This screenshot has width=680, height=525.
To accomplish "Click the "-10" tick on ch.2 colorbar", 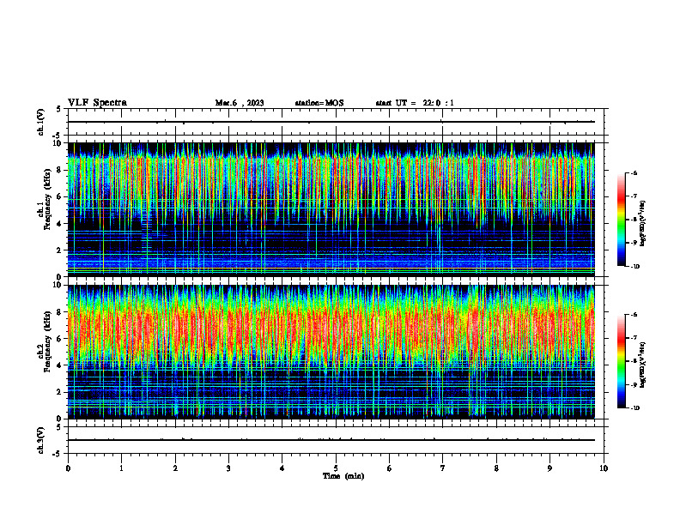I will tap(634, 408).
